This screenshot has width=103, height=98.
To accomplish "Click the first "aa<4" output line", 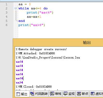I will click(20, 62).
